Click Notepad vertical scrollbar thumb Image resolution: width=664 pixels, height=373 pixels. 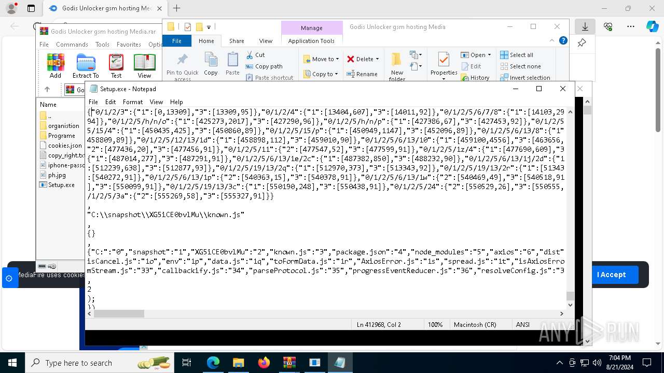(571, 296)
